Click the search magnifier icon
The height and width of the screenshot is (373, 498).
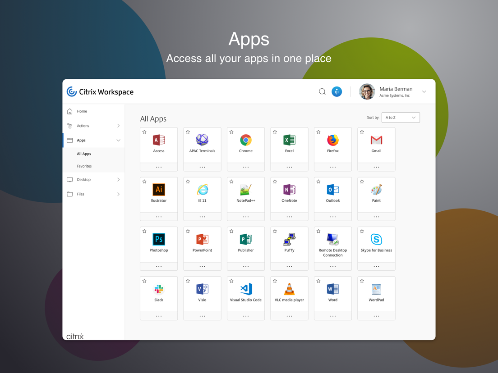pos(322,91)
